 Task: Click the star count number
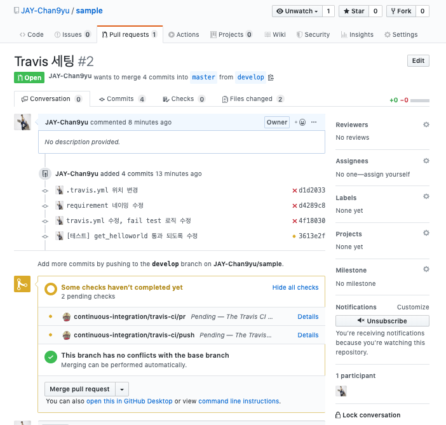[x=375, y=11]
